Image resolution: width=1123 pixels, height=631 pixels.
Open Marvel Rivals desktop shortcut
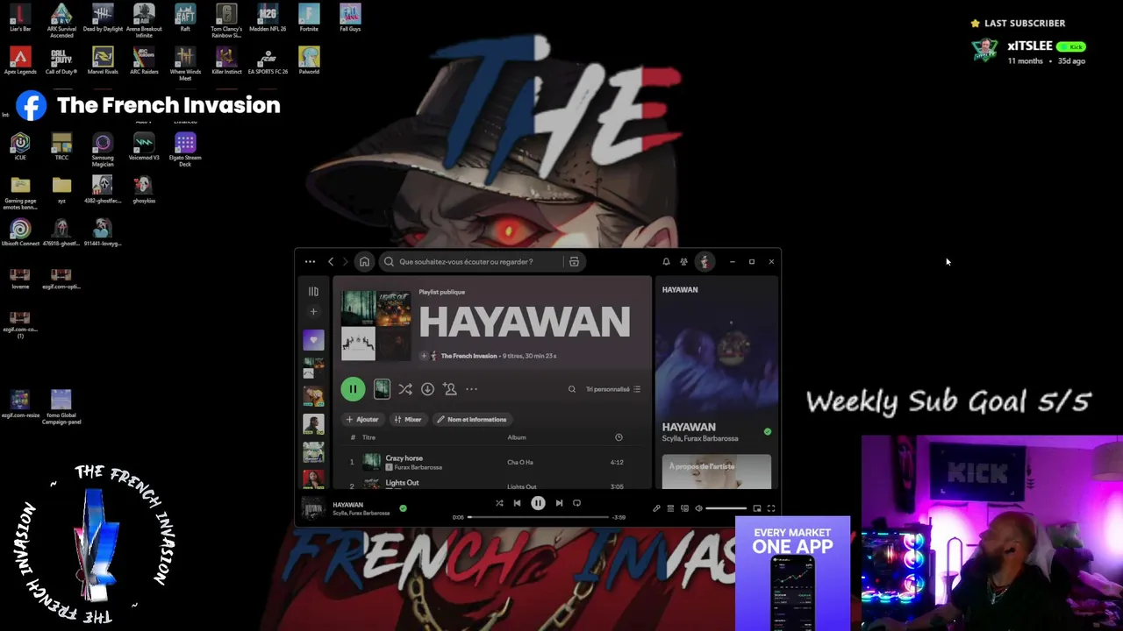pyautogui.click(x=103, y=61)
